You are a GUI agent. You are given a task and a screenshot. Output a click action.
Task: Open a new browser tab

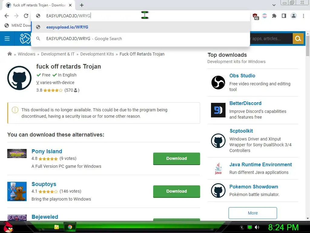[x=82, y=5]
